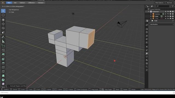Activate the 3D Cursor tool

[x=3, y=15]
